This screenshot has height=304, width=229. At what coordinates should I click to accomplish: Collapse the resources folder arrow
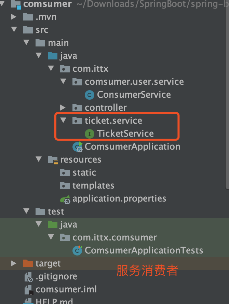point(39,159)
